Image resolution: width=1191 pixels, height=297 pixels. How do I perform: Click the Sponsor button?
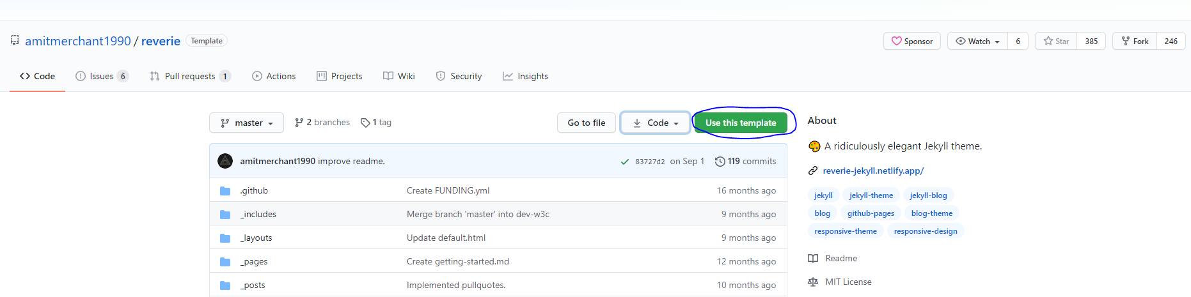(912, 41)
